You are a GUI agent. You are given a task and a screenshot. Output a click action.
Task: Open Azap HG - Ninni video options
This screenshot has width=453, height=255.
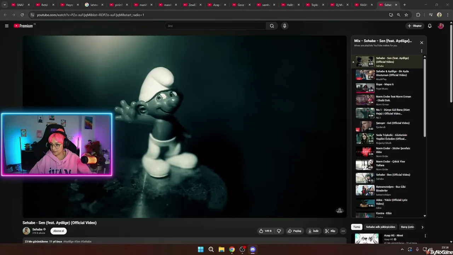(x=425, y=236)
